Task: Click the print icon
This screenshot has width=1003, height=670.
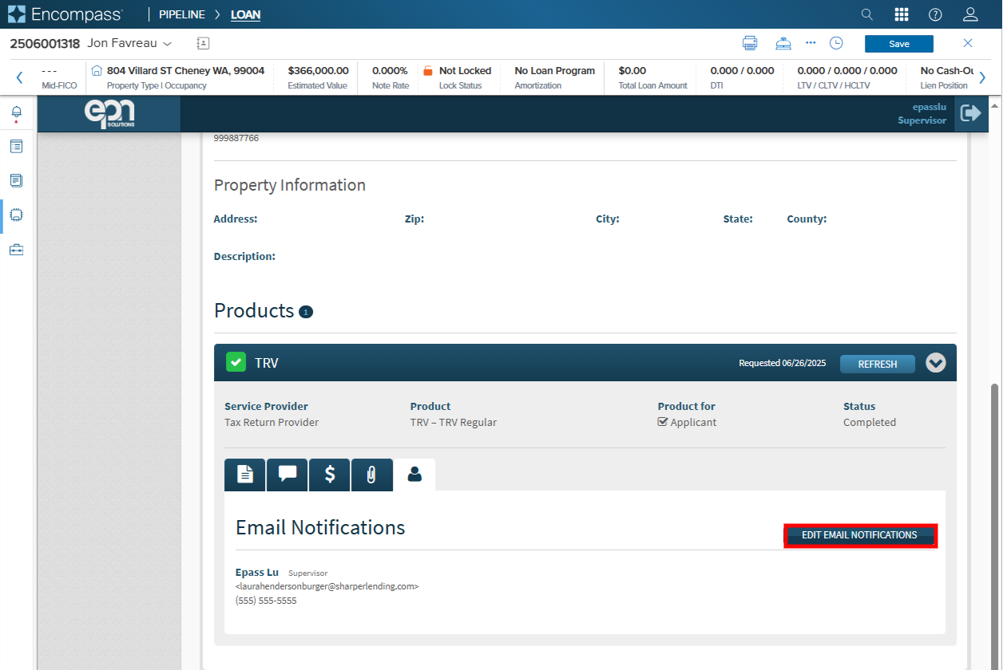Action: point(750,43)
